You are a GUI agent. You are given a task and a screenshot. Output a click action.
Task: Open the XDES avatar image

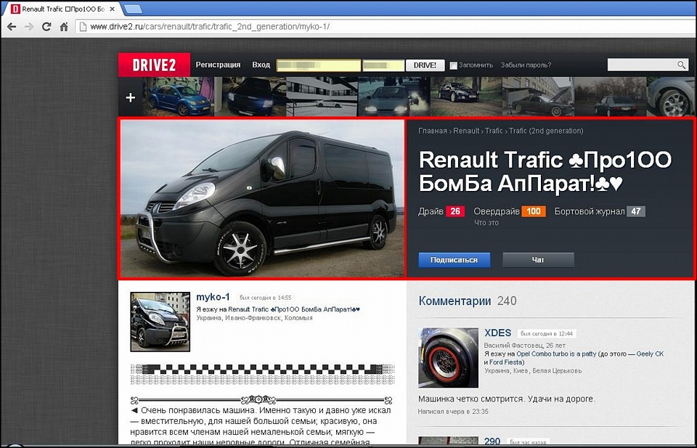(x=449, y=358)
